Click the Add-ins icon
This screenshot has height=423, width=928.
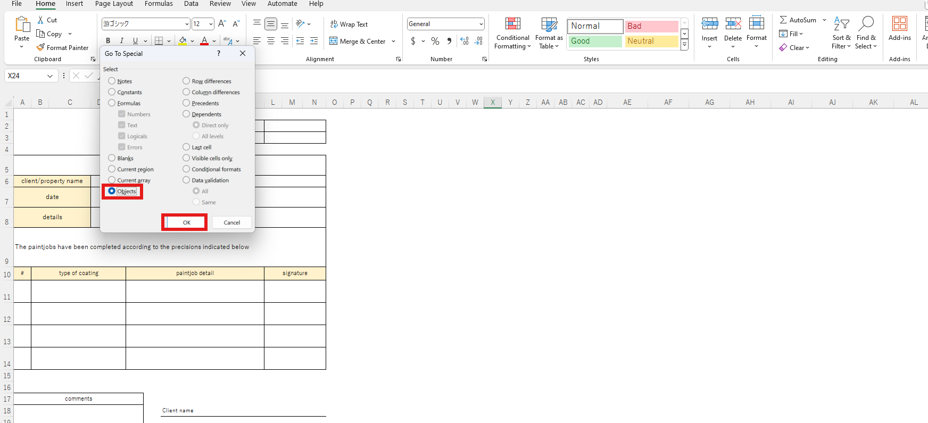[x=899, y=24]
